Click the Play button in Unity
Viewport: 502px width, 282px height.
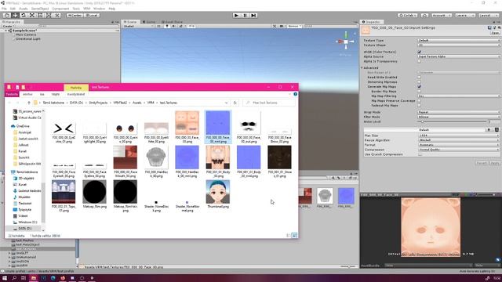point(236,16)
